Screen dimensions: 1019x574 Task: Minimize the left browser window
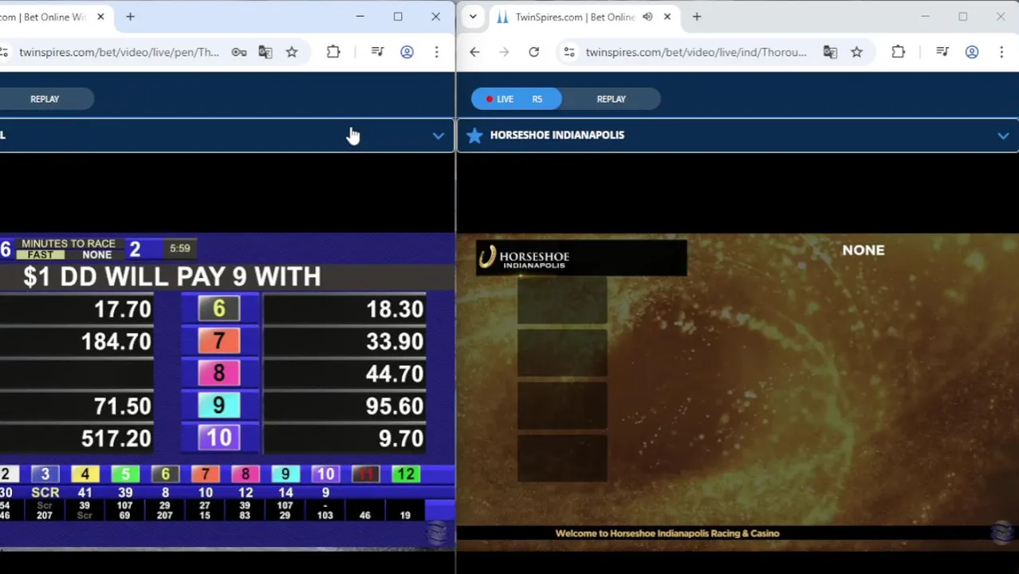coord(360,17)
